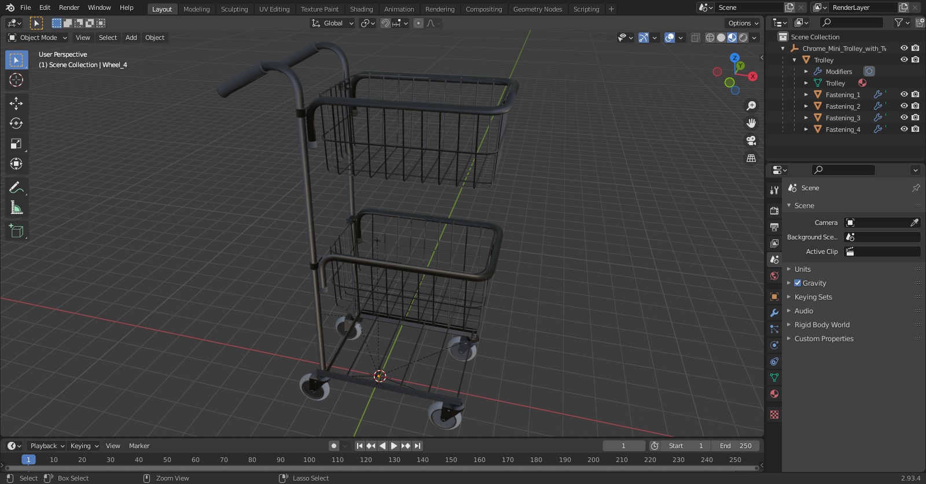Click the Scene name field
The image size is (926, 484).
749,8
